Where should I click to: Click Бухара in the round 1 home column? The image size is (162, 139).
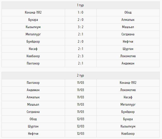[x=33, y=20]
